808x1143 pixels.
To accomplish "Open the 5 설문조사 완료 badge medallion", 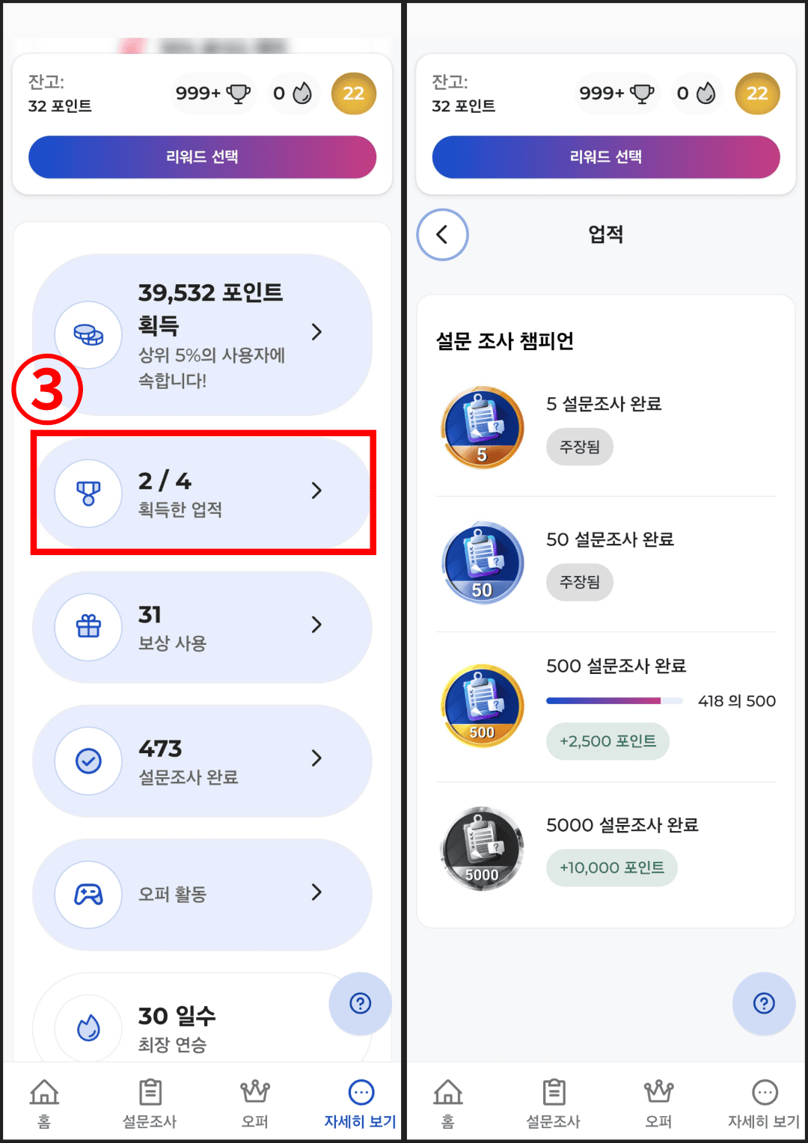I will point(482,426).
